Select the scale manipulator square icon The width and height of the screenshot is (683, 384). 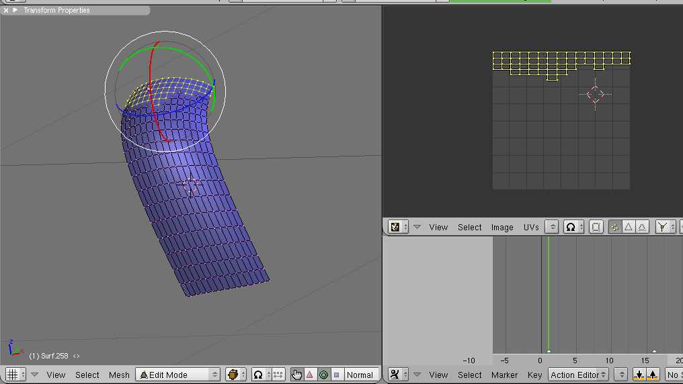(x=336, y=375)
